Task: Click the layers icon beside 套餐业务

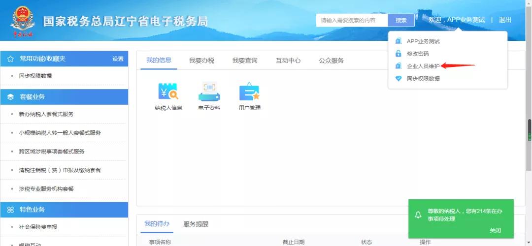Action: pyautogui.click(x=10, y=97)
